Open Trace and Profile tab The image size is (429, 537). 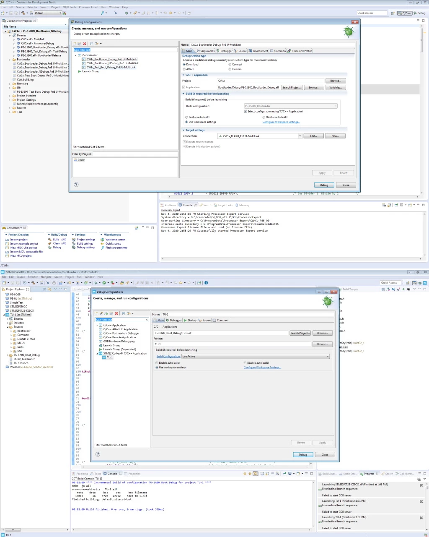(300, 51)
